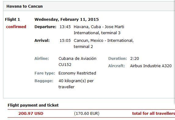Click the 'Economy Restricted' fare type
The width and height of the screenshot is (175, 120).
[77, 73]
